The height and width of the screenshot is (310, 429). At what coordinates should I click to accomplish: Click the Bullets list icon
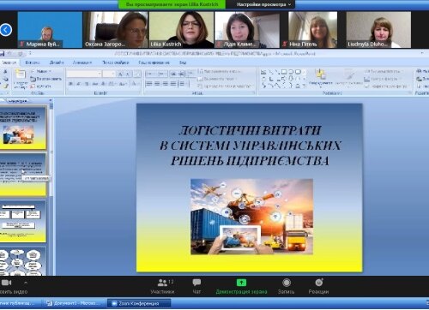coord(150,74)
